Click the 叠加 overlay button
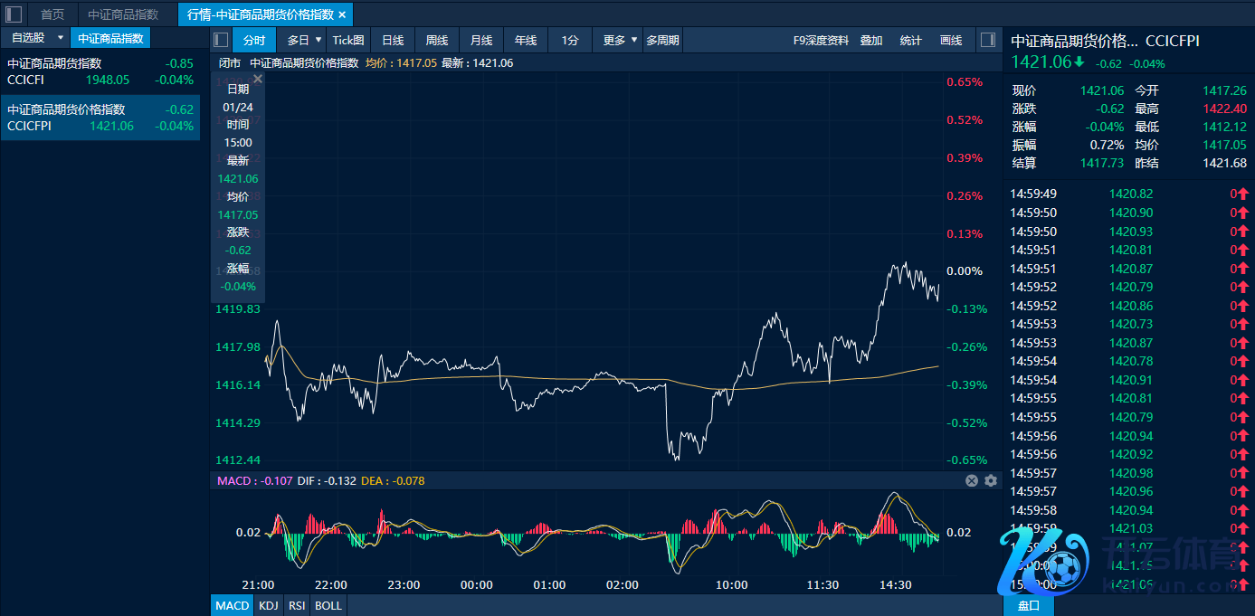 [871, 40]
